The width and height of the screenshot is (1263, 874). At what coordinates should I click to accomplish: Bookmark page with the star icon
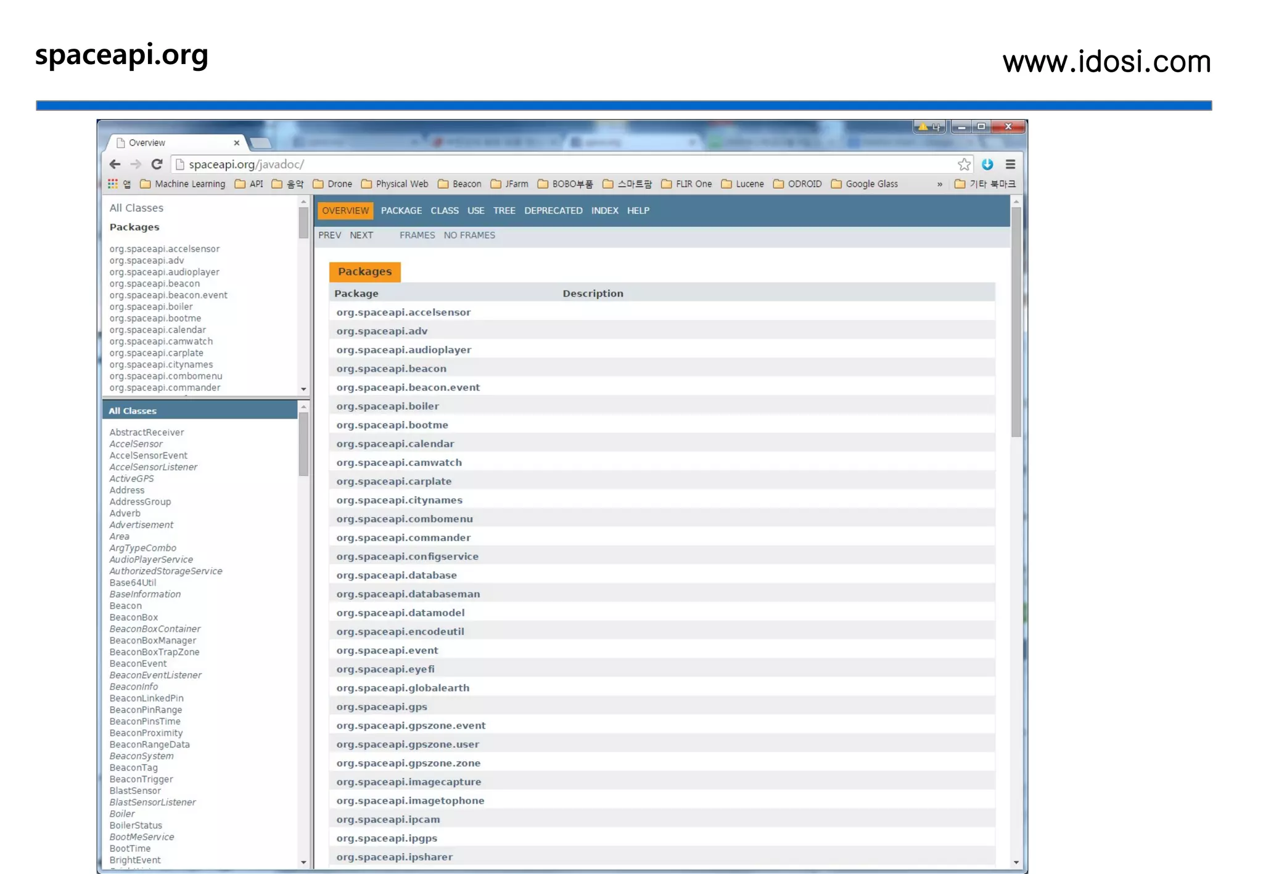tap(964, 164)
